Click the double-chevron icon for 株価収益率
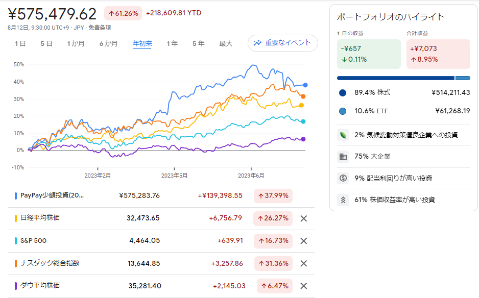The width and height of the screenshot is (479, 298). [343, 200]
